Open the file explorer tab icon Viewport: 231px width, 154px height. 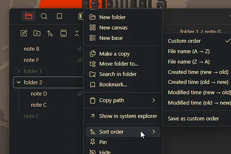click(29, 16)
